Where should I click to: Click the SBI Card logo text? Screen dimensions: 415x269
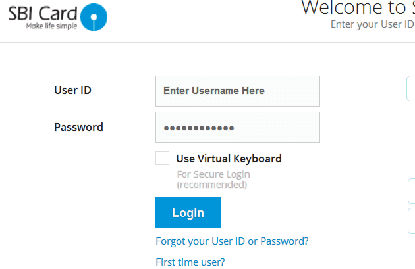pos(43,13)
